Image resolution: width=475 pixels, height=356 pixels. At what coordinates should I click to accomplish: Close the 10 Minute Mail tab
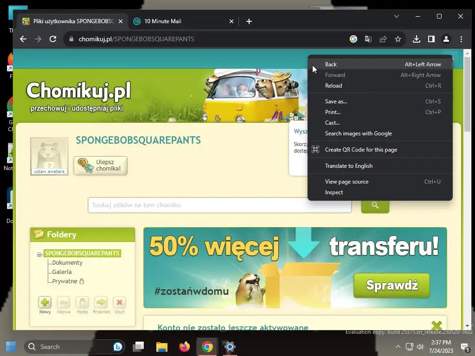[231, 21]
